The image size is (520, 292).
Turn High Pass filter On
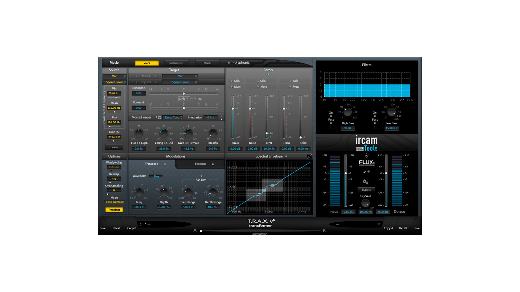[331, 116]
